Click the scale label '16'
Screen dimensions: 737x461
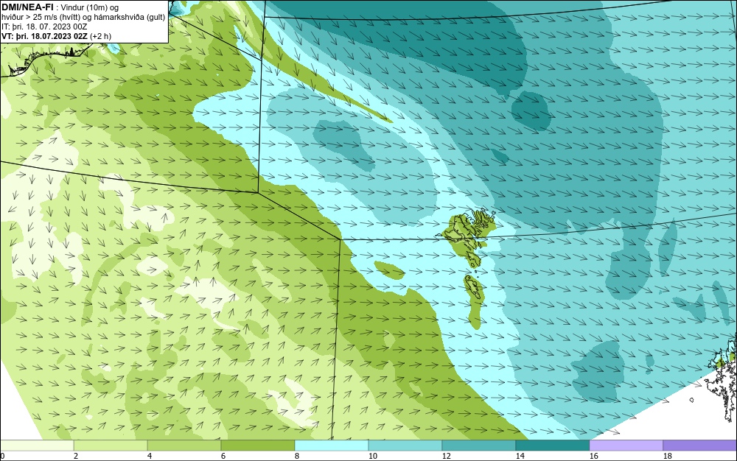(x=593, y=456)
